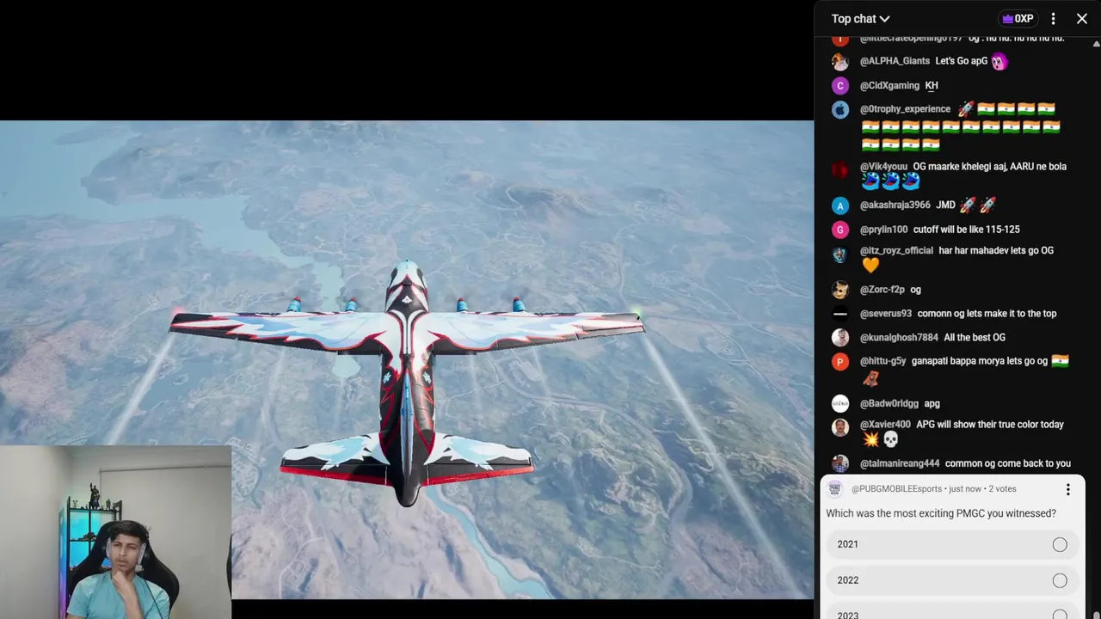This screenshot has width=1101, height=619.
Task: Click @PUBGMOBILEEsports poll author name
Action: pyautogui.click(x=896, y=488)
